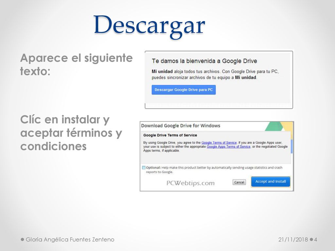Click the 'Google Drive Terms of Service' heading
Image resolution: width=335 pixels, height=251 pixels.
170,135
